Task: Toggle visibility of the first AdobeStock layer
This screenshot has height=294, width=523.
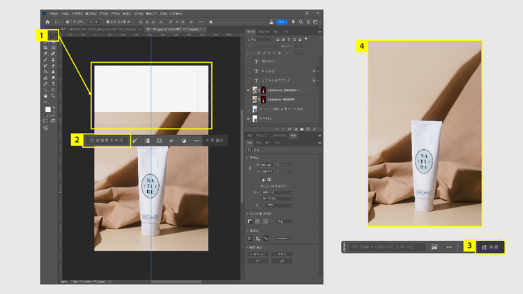Action: click(248, 91)
